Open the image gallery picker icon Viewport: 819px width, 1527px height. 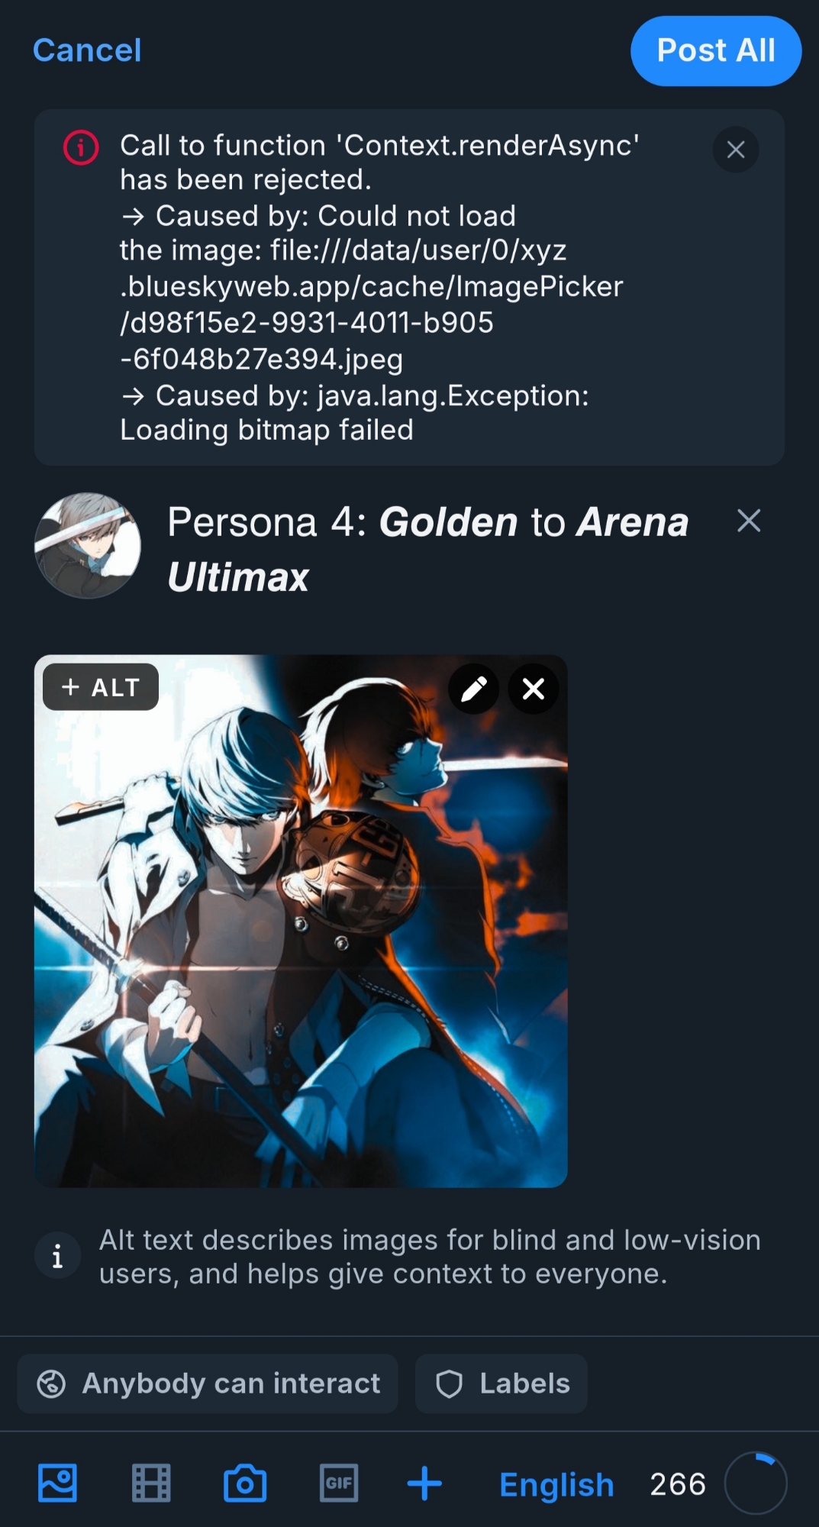[x=57, y=1483]
